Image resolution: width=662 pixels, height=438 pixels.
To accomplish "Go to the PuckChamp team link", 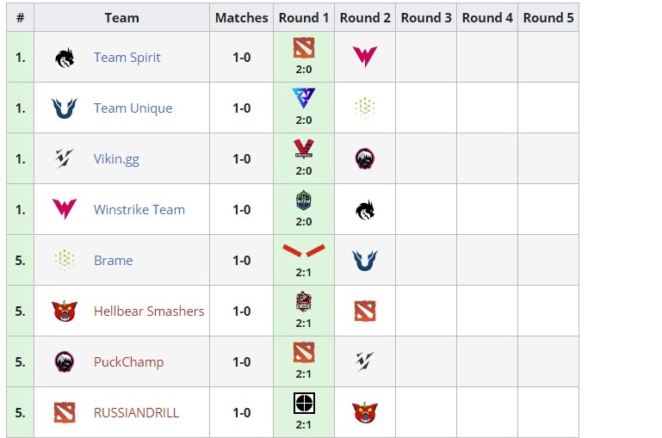I will click(x=128, y=362).
